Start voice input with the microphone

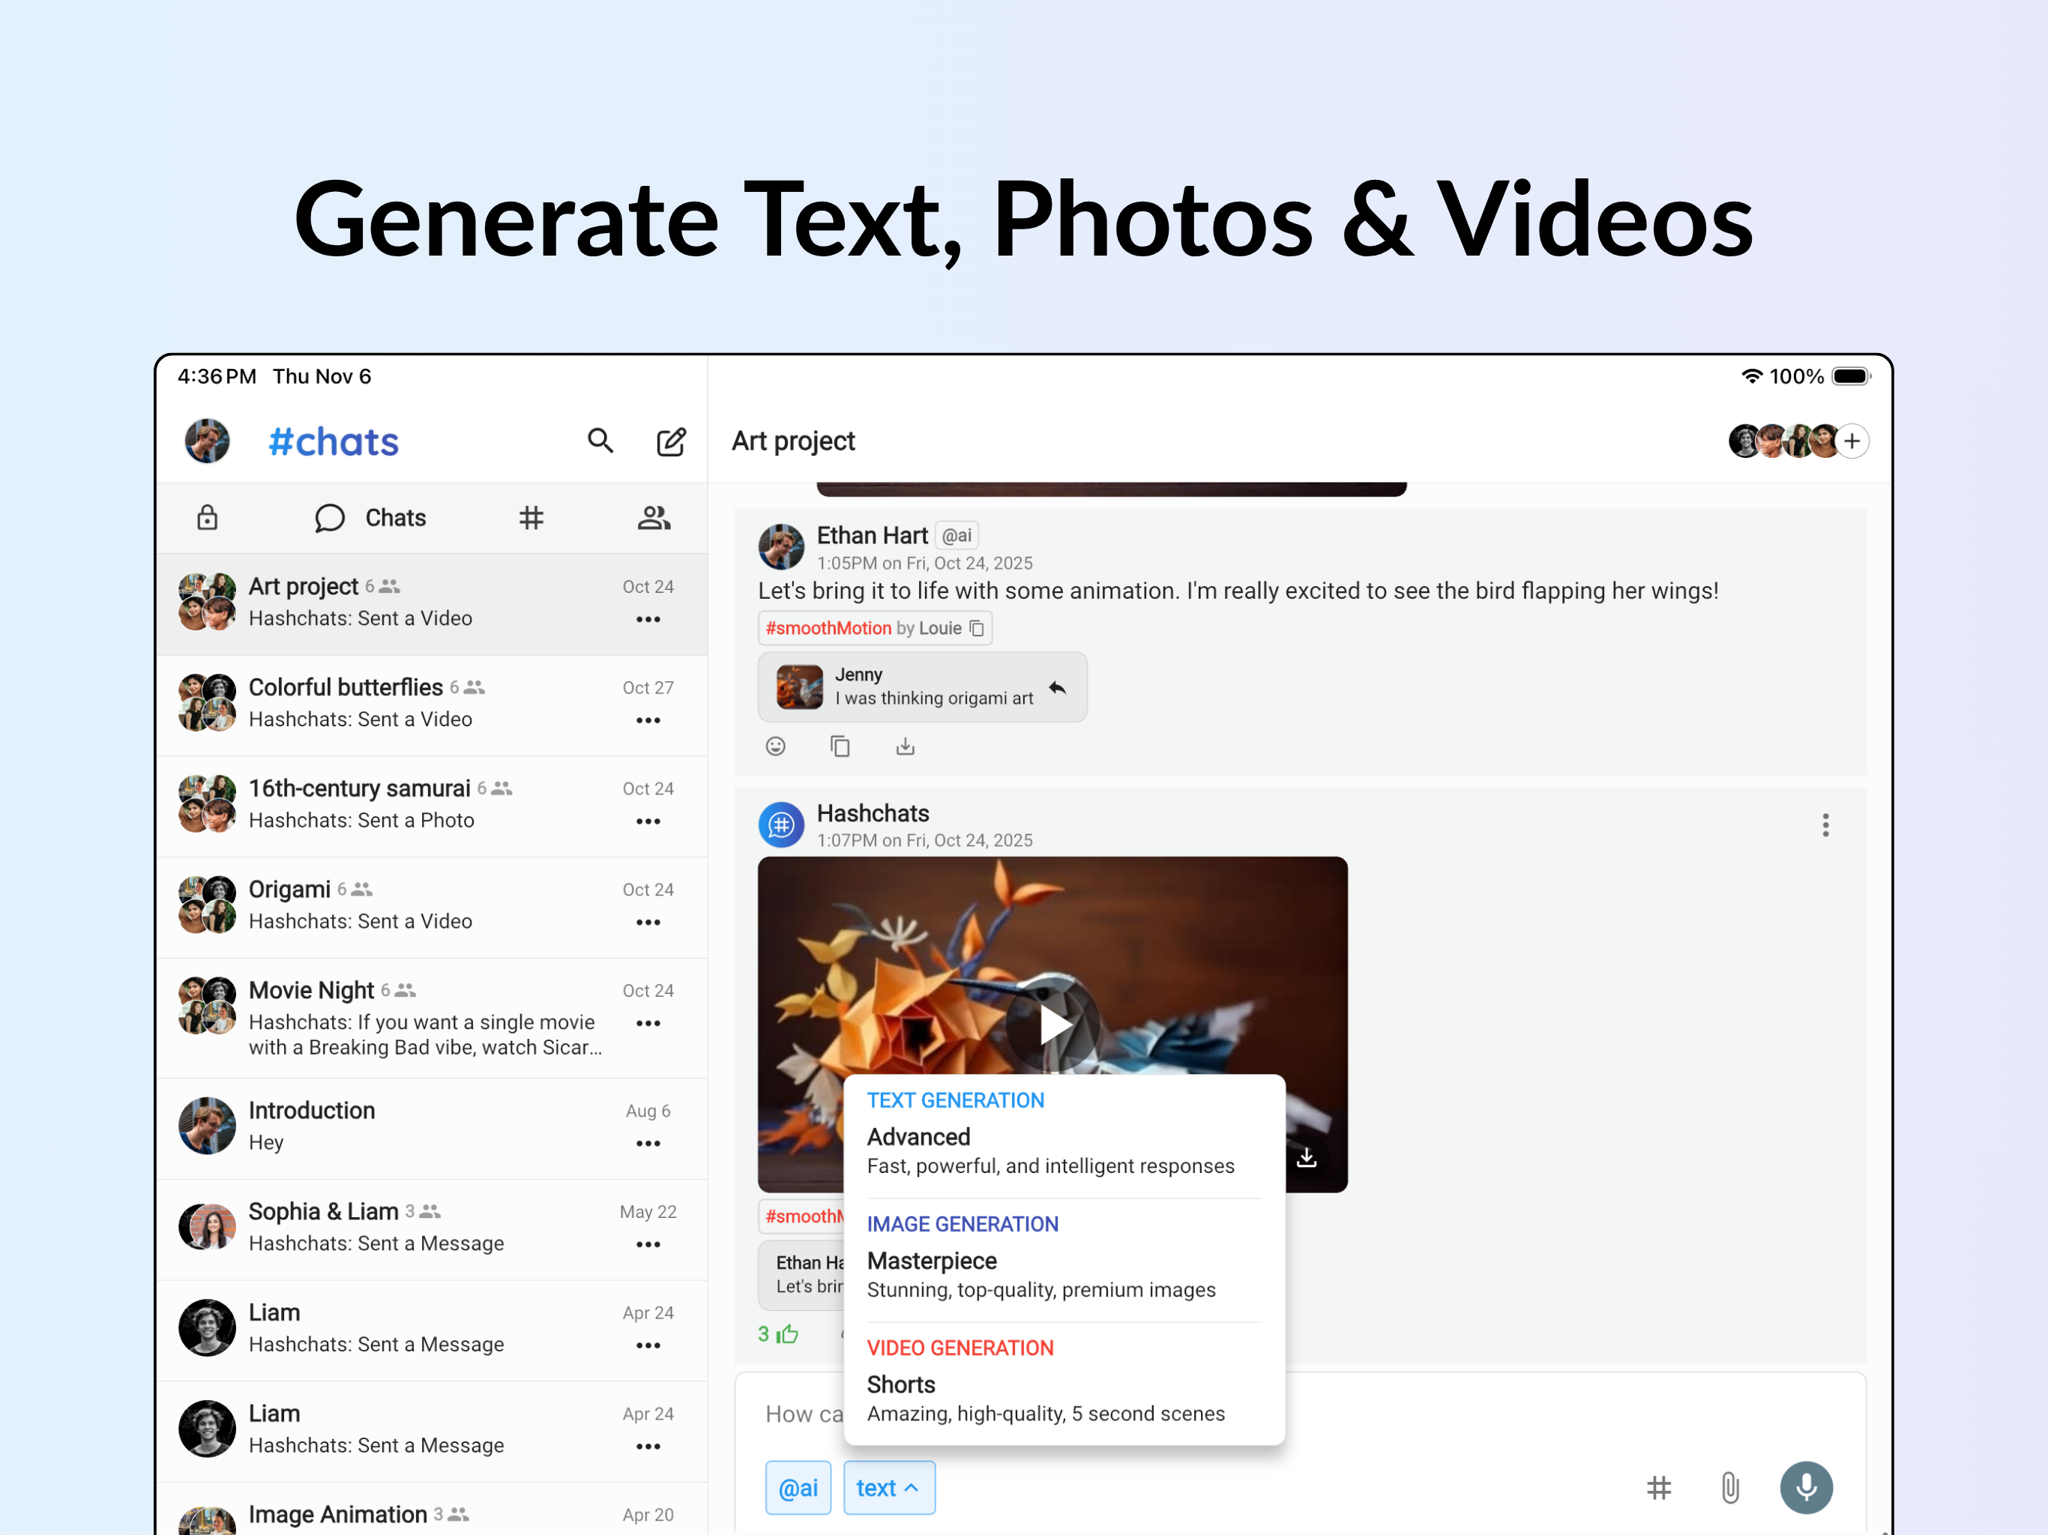tap(1807, 1488)
